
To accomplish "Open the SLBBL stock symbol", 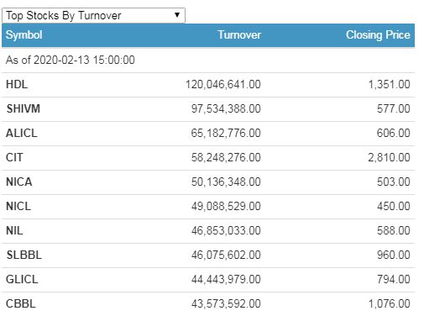I will pyautogui.click(x=24, y=255).
